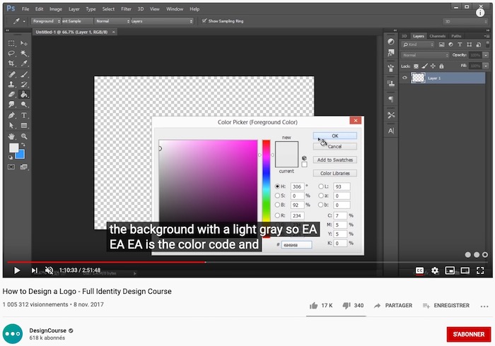Toggle Quick Mask mode
The height and width of the screenshot is (346, 495).
click(x=11, y=167)
